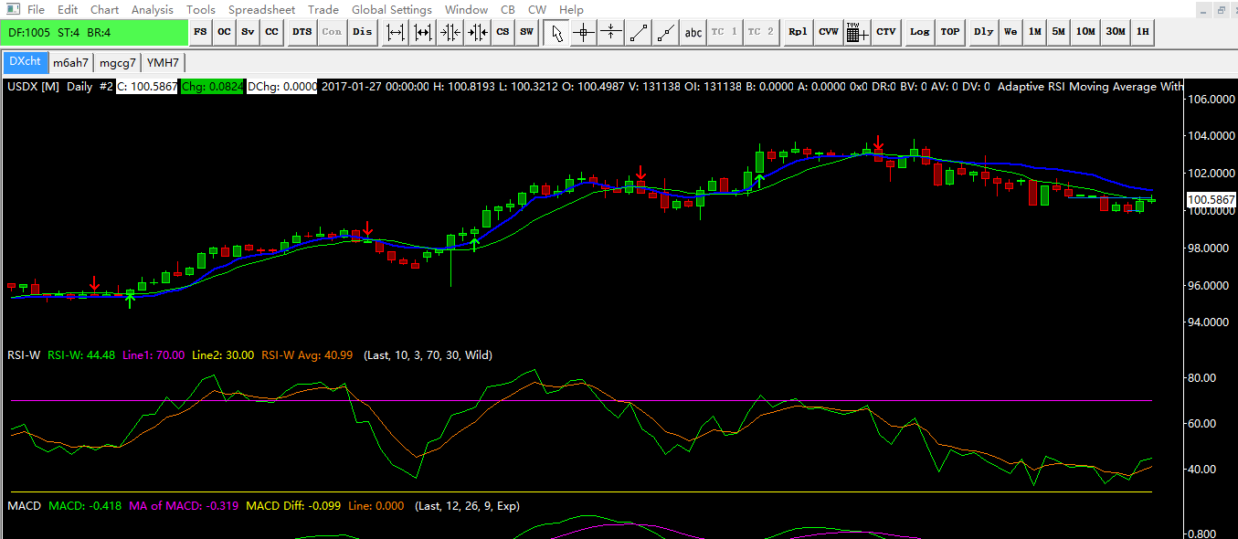Expand the Analysis menu
This screenshot has height=539, width=1238.
(152, 9)
